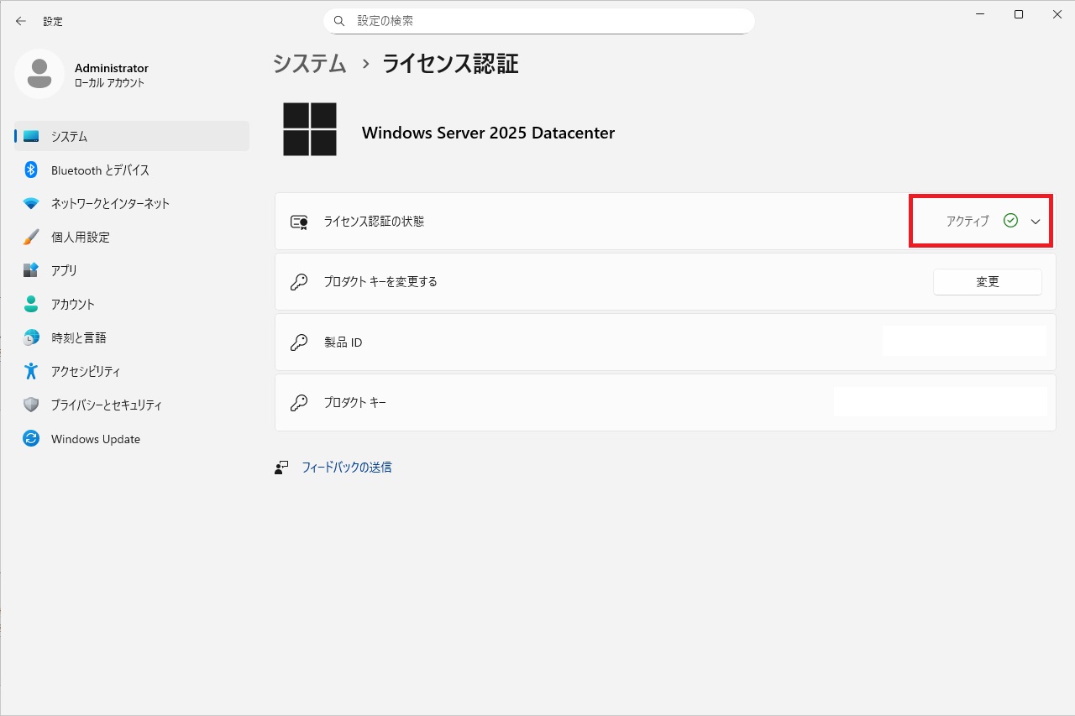Click the 変更 button
This screenshot has height=716, width=1075.
coord(988,282)
